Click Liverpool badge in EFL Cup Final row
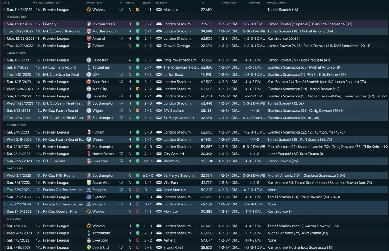This screenshot has height=251, width=389. pos(89,161)
